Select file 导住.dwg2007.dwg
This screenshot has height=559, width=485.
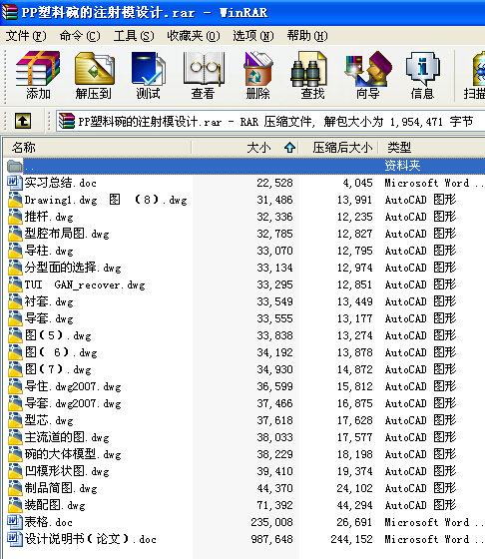tap(73, 386)
